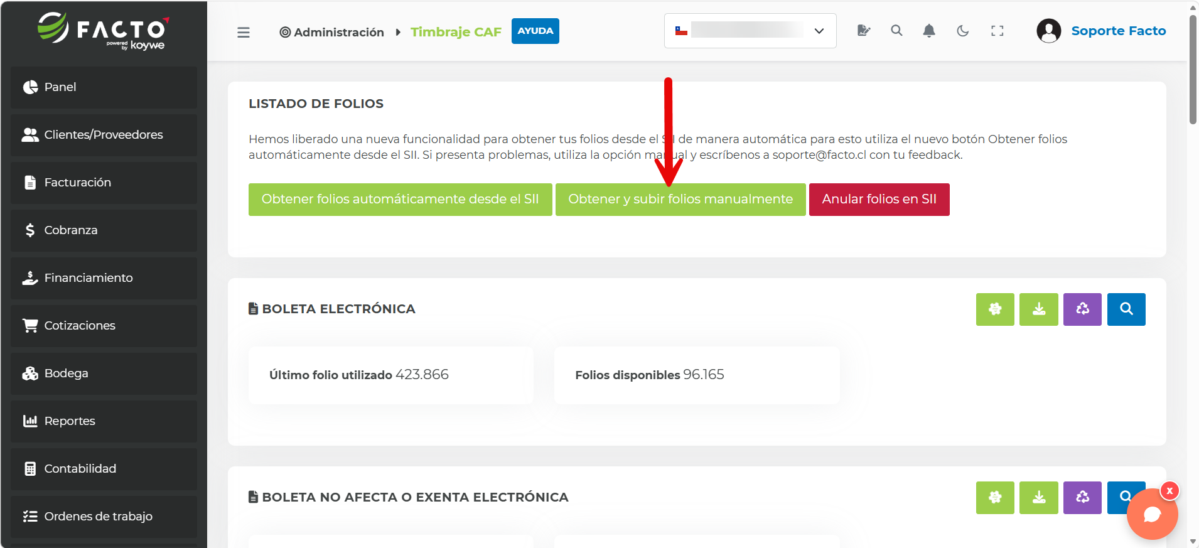Open the orange chat bubble widget
1199x548 pixels.
coord(1152,514)
